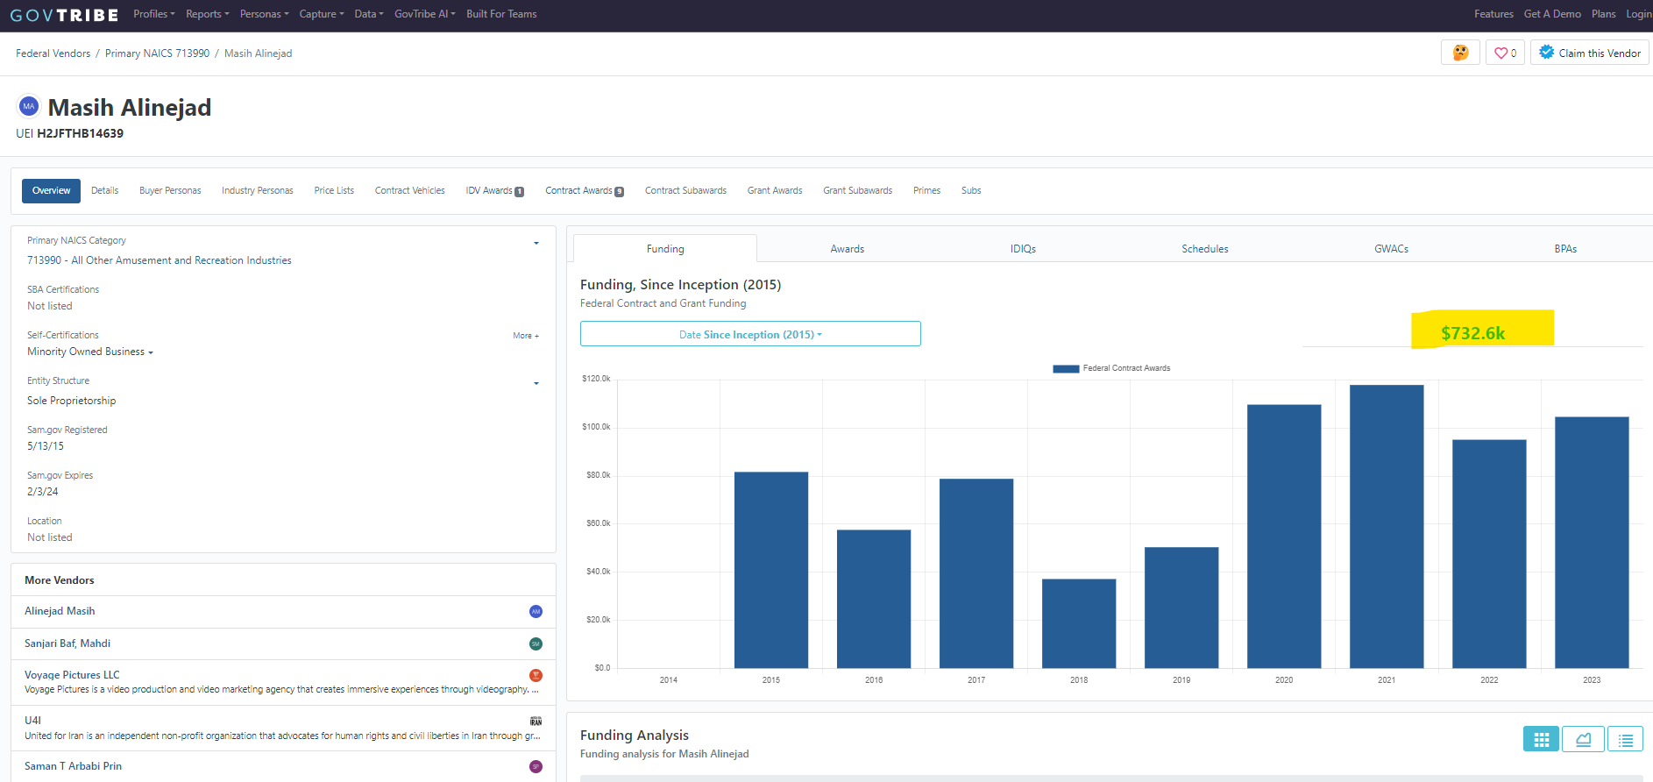Go to Federal Vendors breadcrumb

53,53
